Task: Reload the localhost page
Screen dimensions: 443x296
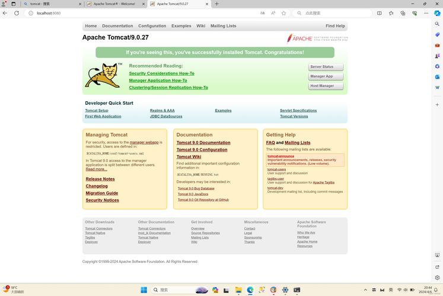Action: 17,13
